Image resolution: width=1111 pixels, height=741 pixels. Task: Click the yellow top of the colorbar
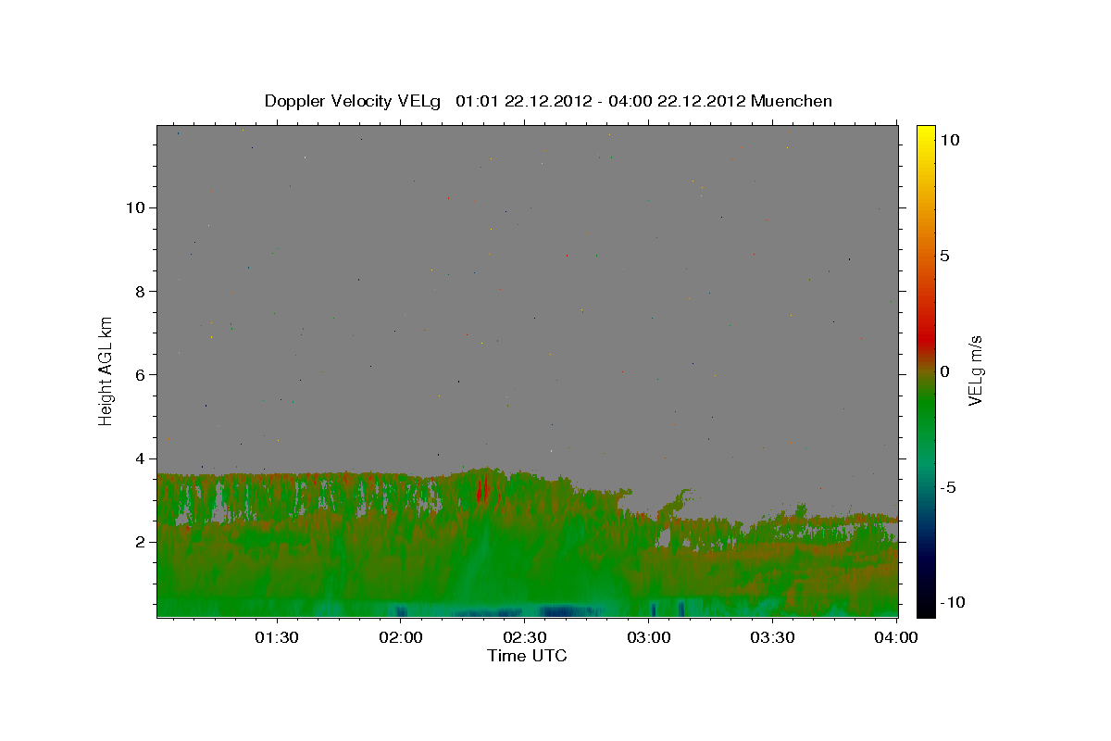coord(926,134)
